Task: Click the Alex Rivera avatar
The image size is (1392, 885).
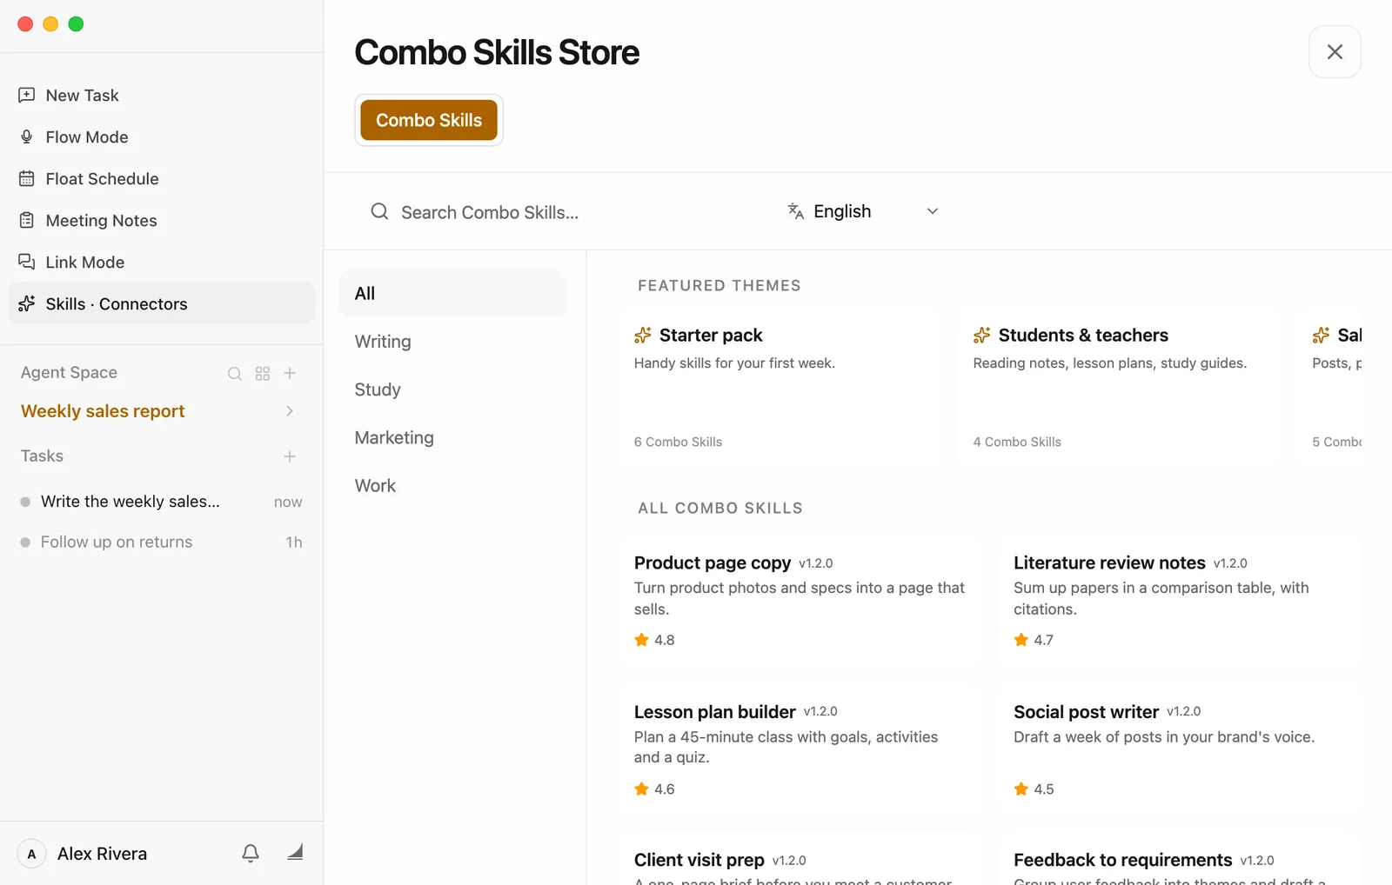Action: (x=32, y=854)
